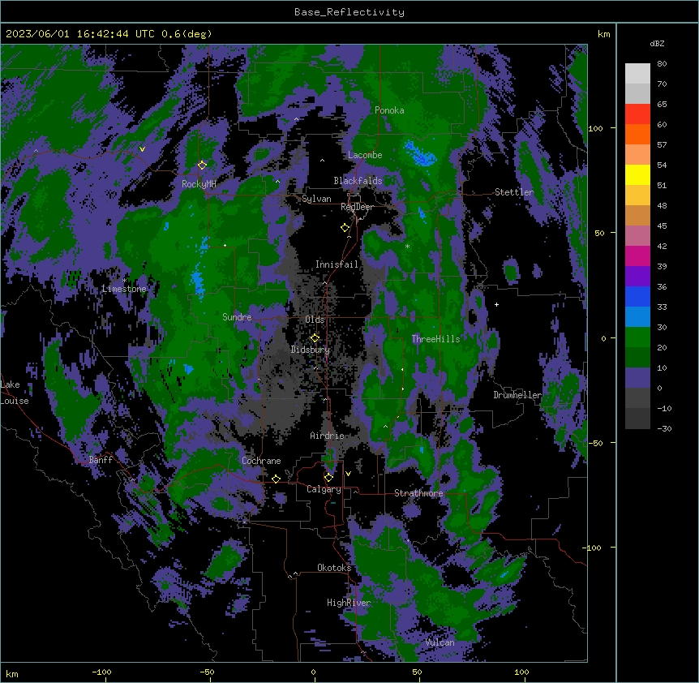Click the -30 value on the dBZ scale

(664, 428)
